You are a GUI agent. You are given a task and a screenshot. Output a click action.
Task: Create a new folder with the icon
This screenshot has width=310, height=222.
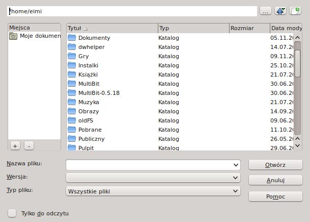295,11
